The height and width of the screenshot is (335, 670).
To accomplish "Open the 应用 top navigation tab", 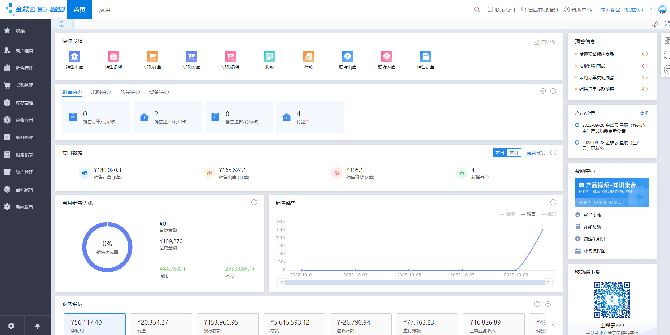I will click(x=105, y=10).
